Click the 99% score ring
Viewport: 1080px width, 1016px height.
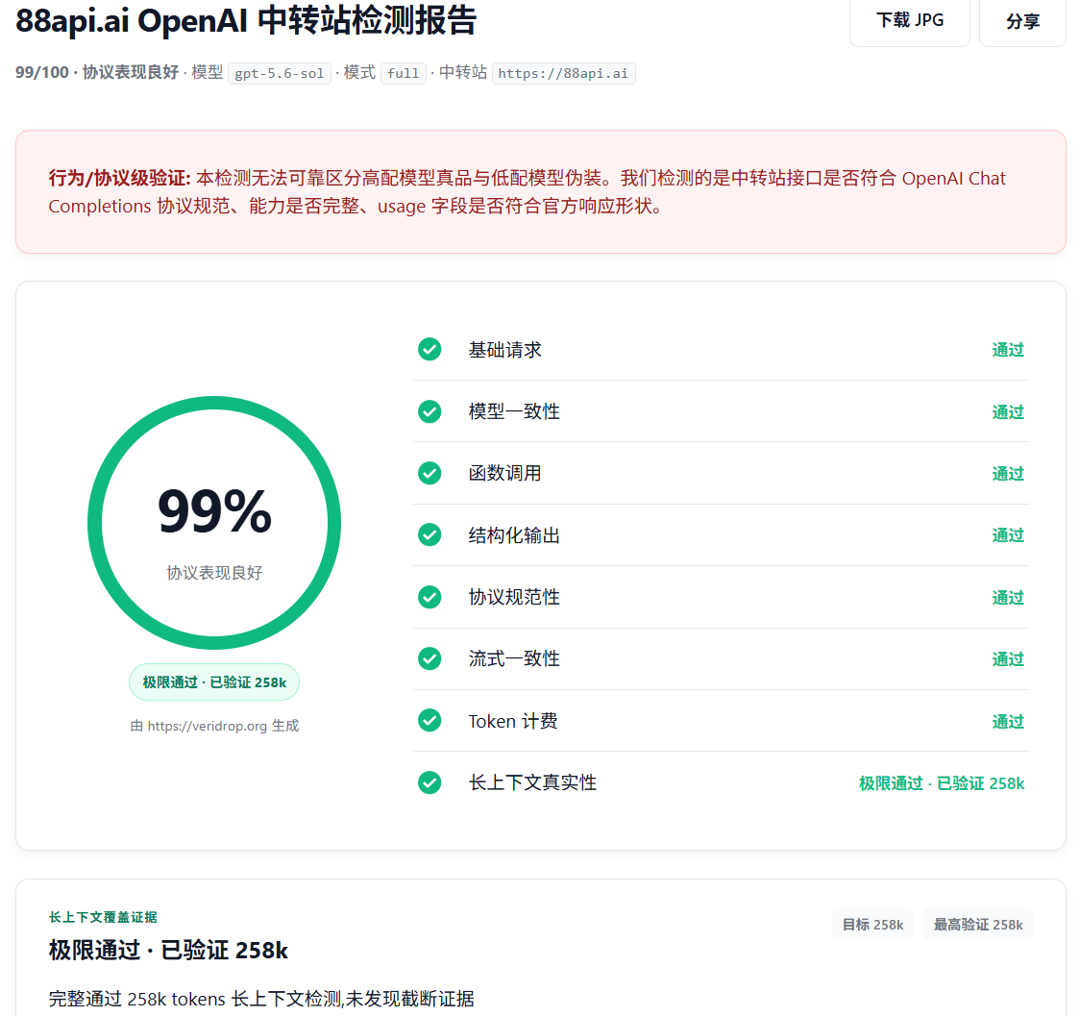214,523
